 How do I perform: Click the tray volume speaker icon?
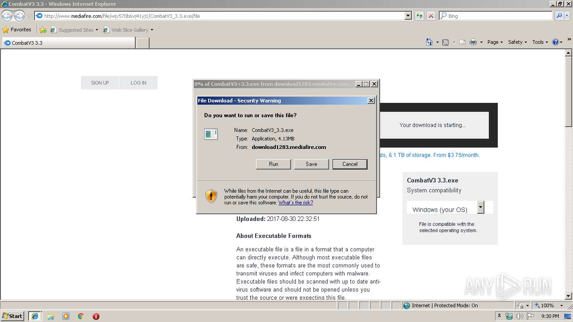tap(520, 316)
